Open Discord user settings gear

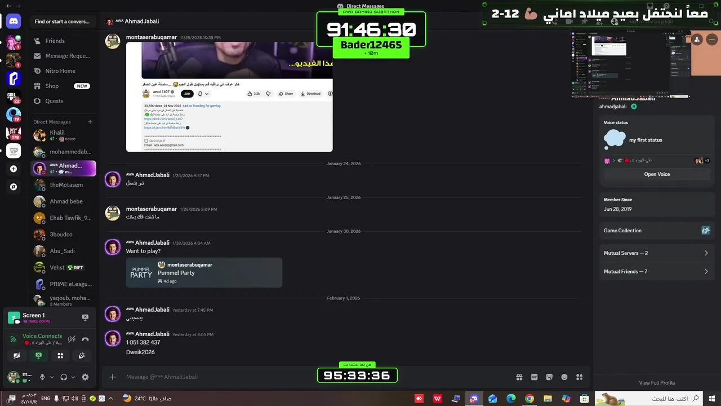pos(85,377)
